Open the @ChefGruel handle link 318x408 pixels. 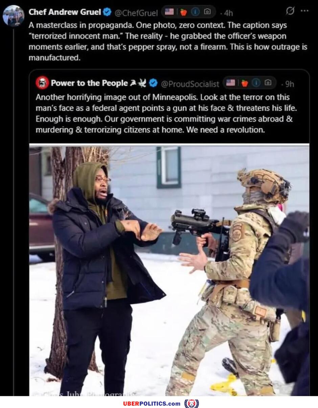[x=136, y=13]
